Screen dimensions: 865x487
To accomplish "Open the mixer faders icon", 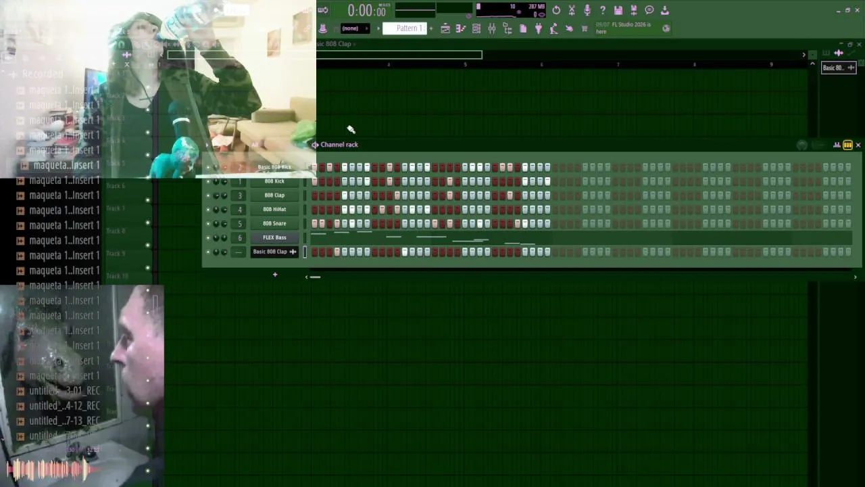I will 492,28.
